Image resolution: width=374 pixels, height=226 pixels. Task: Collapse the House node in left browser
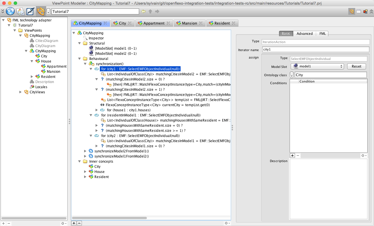32,61
